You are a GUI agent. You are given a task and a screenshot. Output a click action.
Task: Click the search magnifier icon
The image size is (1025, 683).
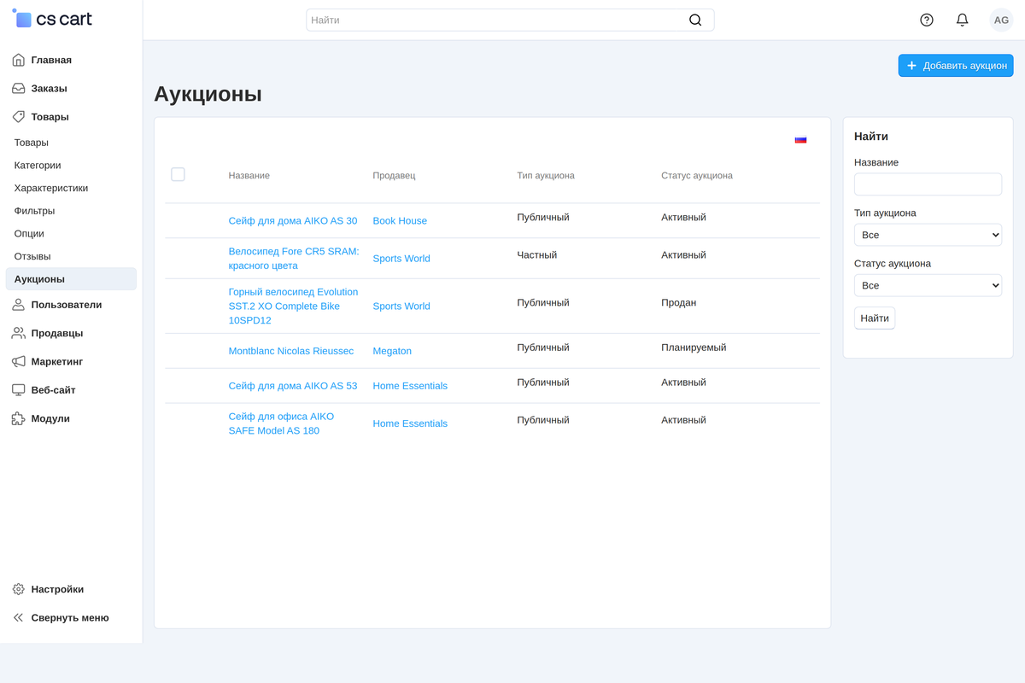point(695,20)
